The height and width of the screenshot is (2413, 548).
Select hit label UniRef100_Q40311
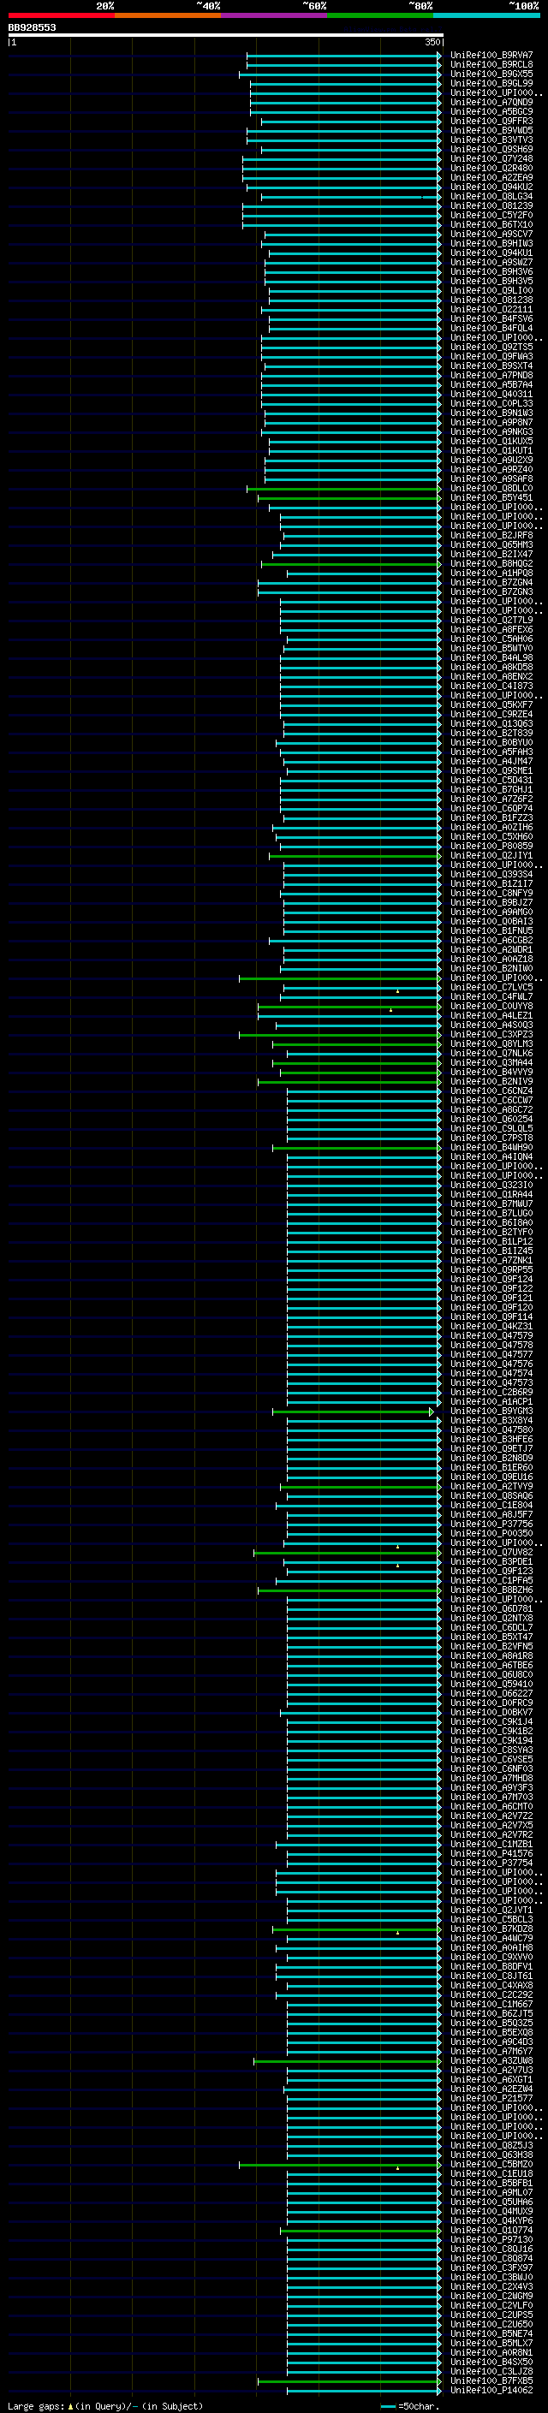[x=491, y=395]
